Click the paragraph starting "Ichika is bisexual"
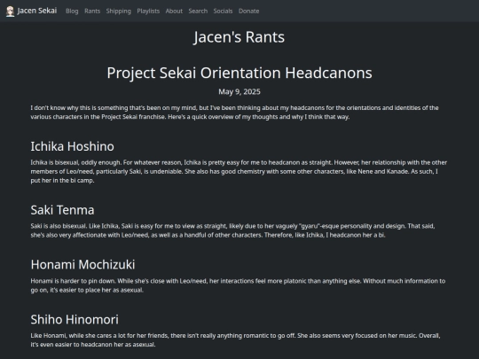Image resolution: width=479 pixels, height=359 pixels. coord(239,171)
